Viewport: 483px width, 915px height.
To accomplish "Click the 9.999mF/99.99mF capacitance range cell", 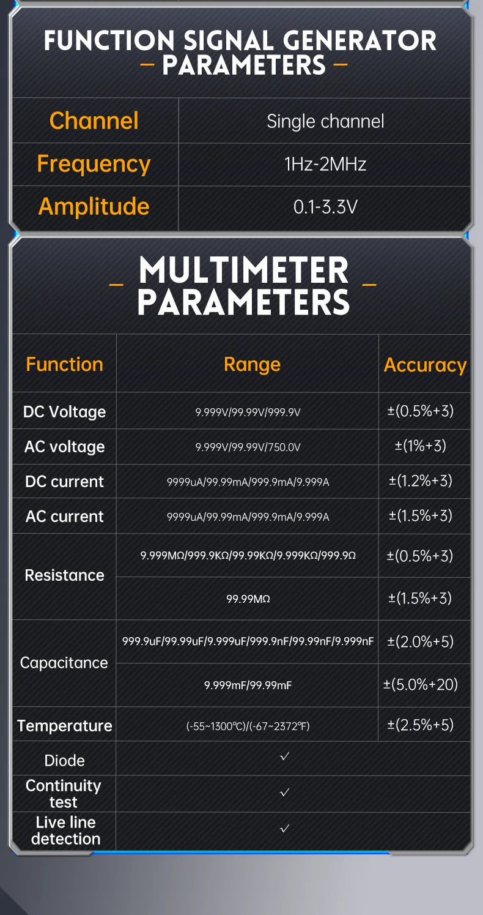I will click(248, 685).
